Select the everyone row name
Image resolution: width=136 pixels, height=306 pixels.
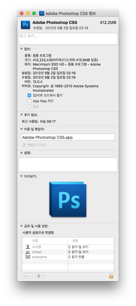click(40, 257)
